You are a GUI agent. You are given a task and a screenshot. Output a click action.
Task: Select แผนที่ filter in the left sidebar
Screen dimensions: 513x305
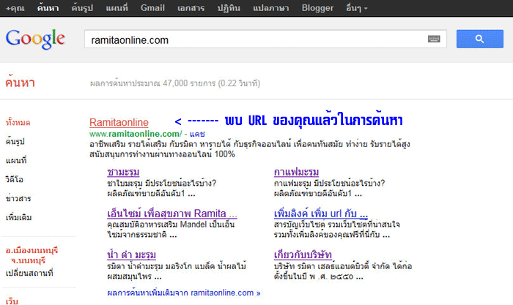click(16, 160)
